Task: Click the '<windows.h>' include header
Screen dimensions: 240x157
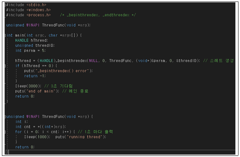Action: coord(39,10)
